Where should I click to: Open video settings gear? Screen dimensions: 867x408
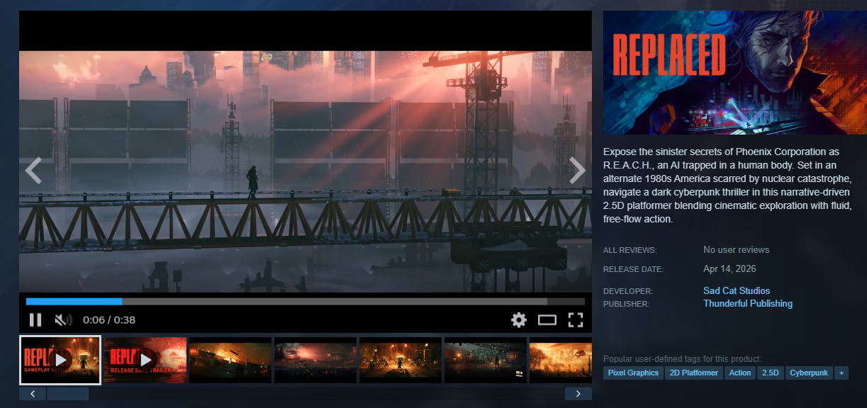(519, 319)
